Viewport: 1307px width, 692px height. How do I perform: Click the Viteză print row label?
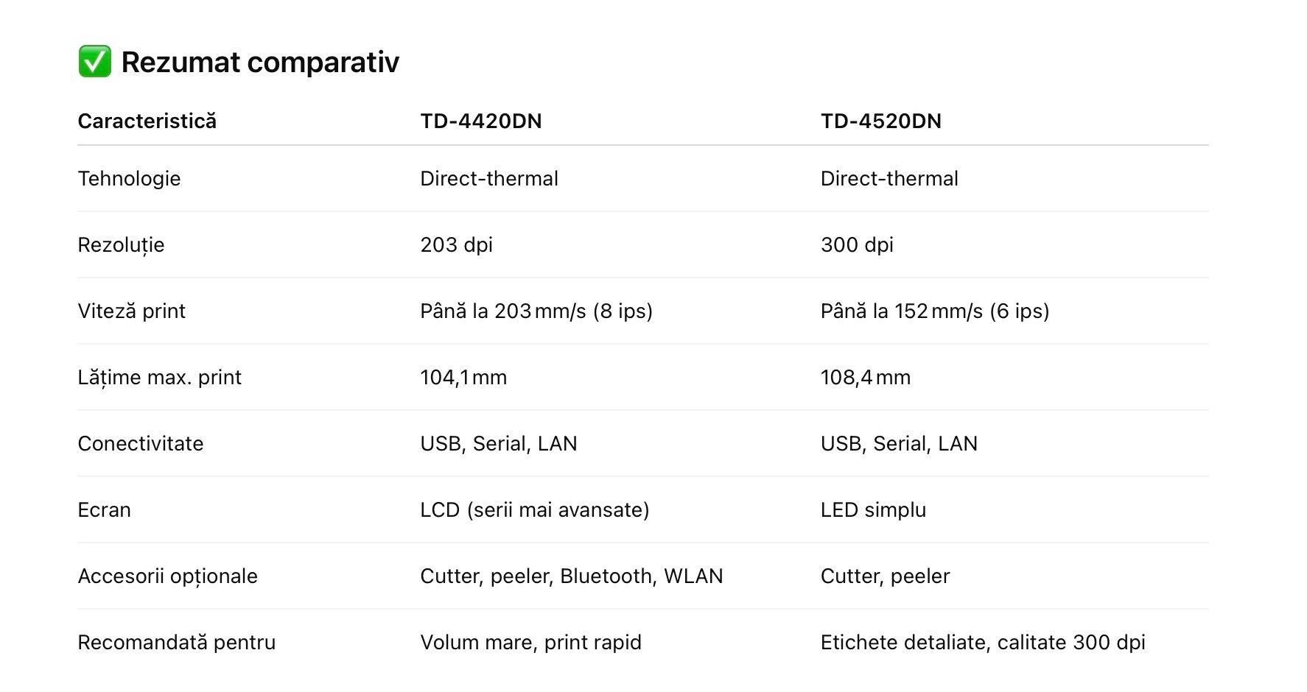tap(131, 311)
